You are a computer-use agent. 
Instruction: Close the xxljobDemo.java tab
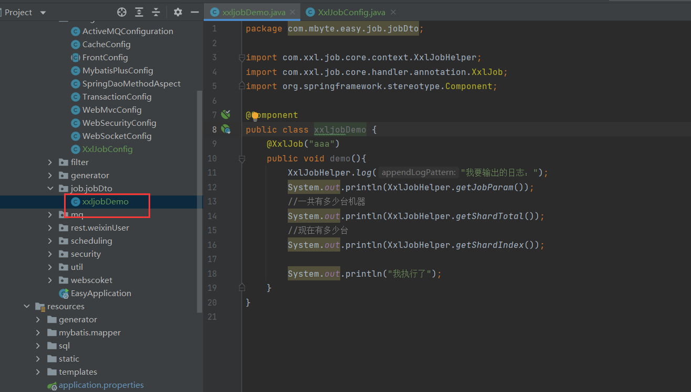(292, 12)
